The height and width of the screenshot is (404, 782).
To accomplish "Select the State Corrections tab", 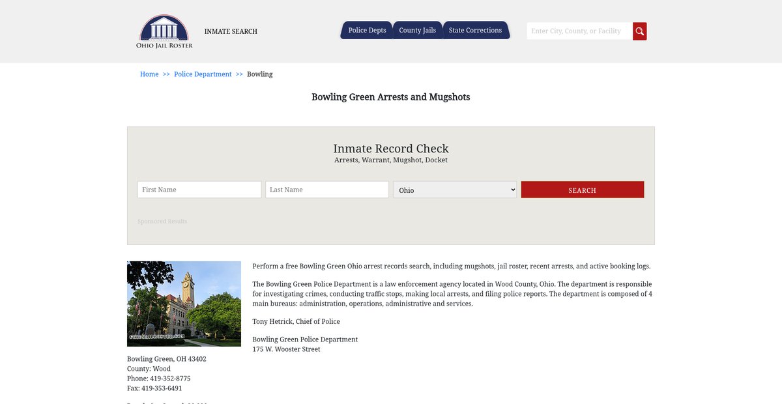I will (475, 31).
